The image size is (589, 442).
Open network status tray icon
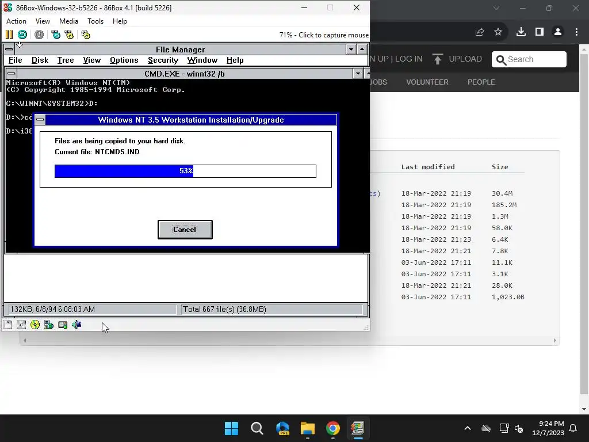504,428
